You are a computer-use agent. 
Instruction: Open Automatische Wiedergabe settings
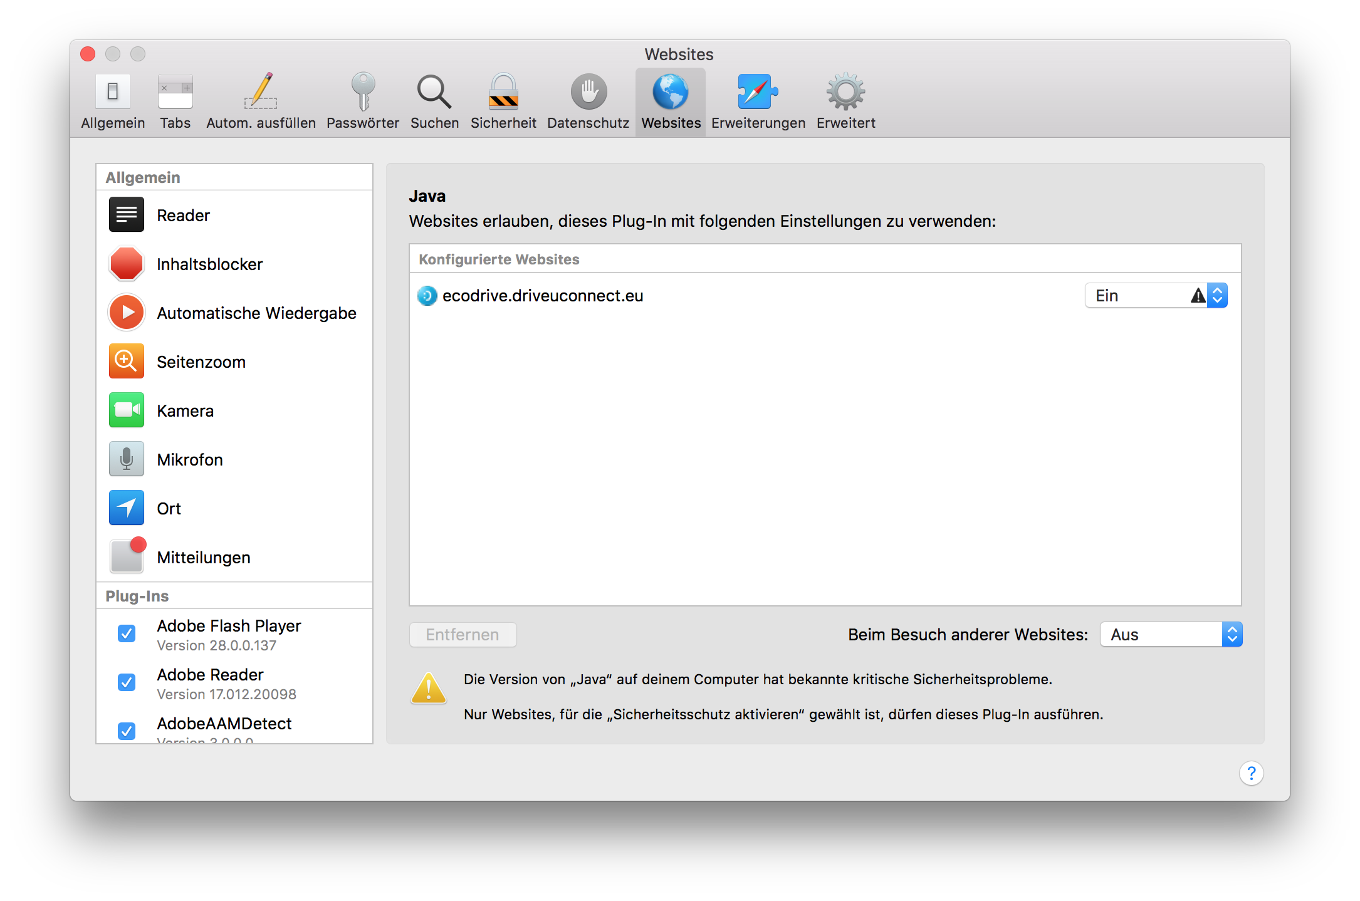256,313
